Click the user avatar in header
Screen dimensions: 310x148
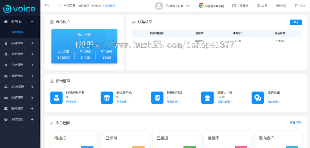coord(159,6)
